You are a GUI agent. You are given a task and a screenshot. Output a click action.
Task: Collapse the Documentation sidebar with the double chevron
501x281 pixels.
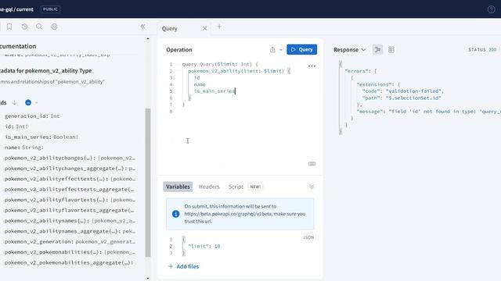(x=142, y=27)
